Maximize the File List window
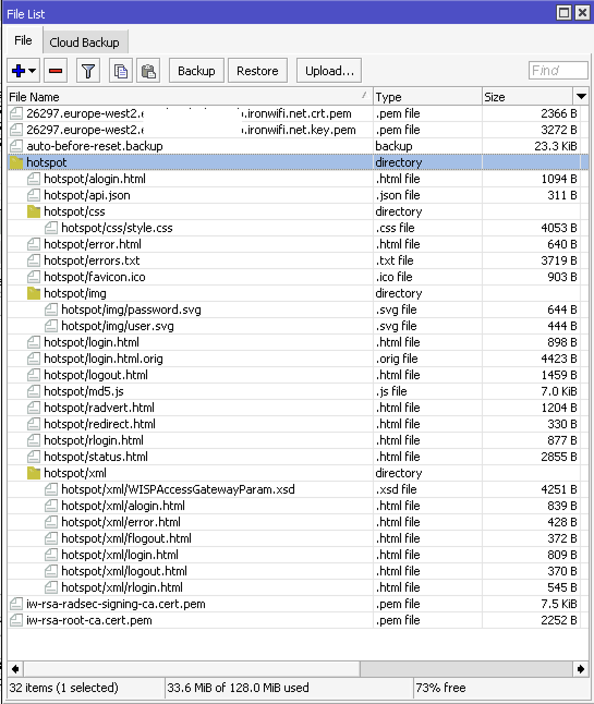Image resolution: width=594 pixels, height=704 pixels. click(x=564, y=13)
